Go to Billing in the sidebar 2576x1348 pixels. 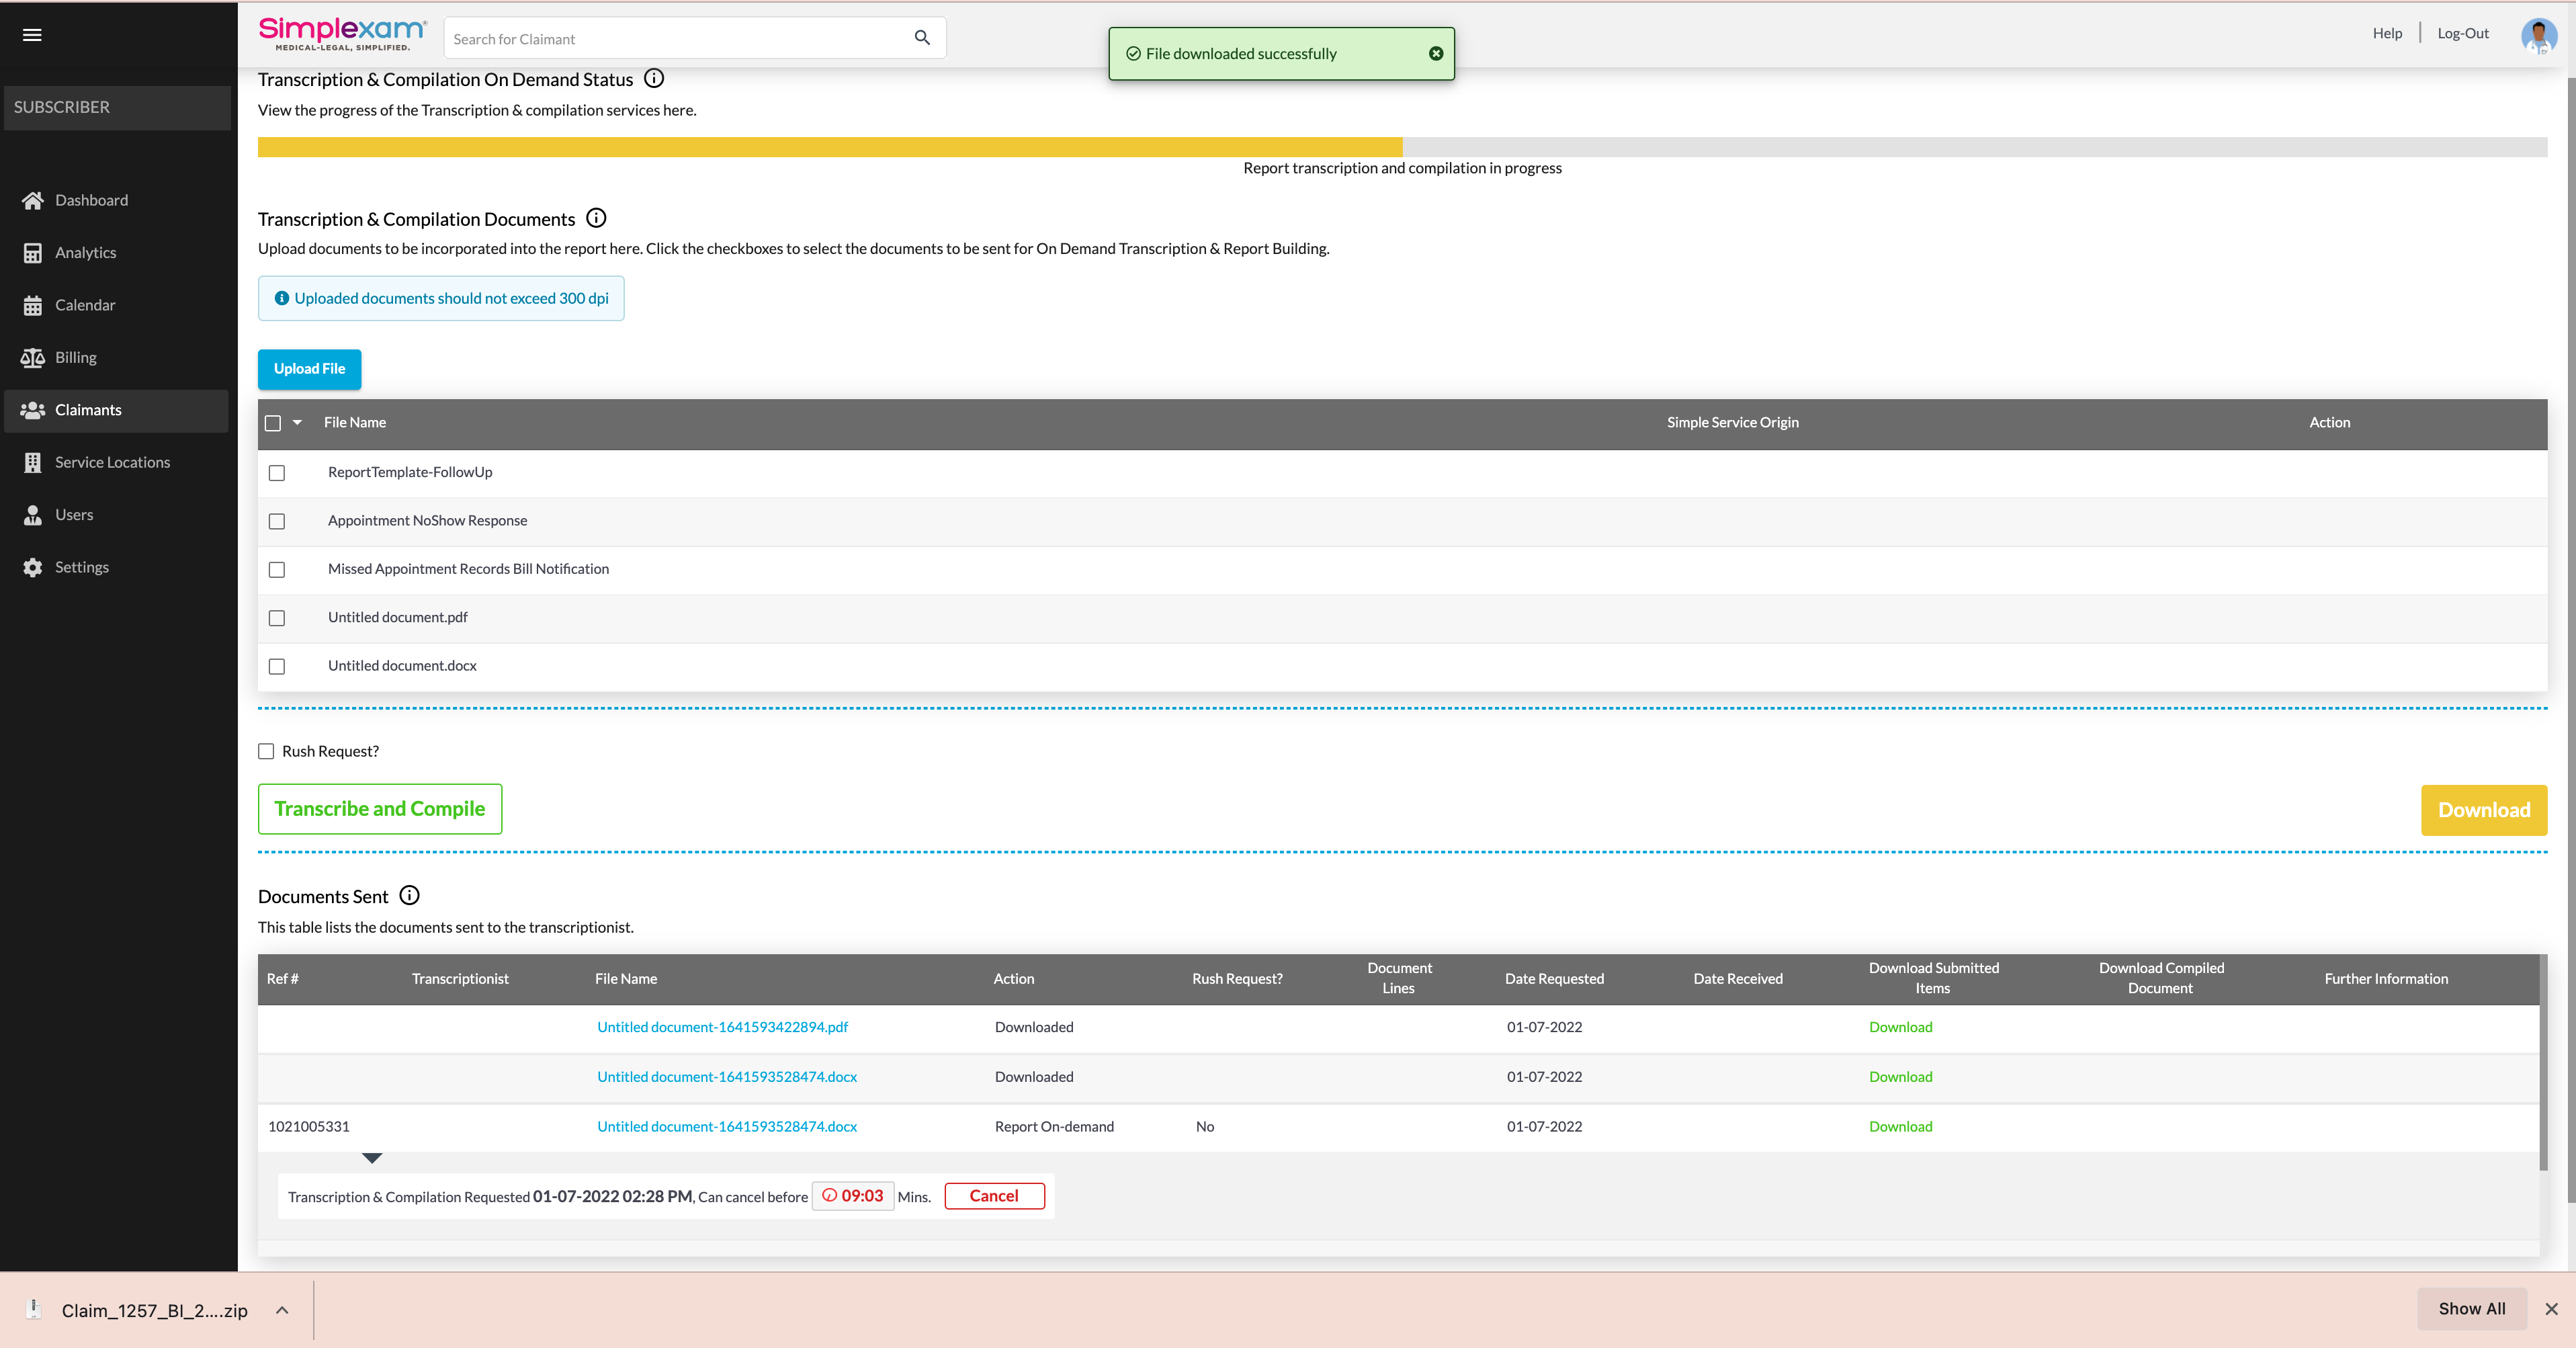[75, 358]
